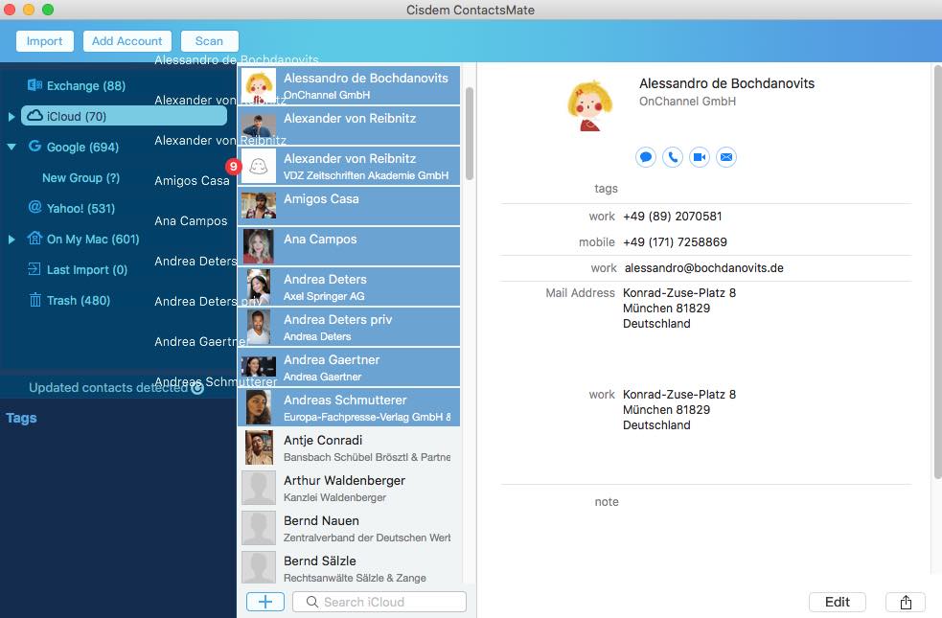Select Andrea Deters Axel Springer AG
The width and height of the screenshot is (942, 618).
pos(349,286)
